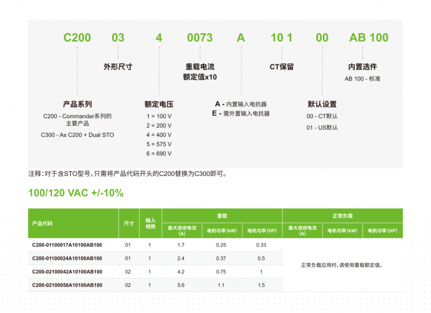
Task: Click the '1.7' current value
Action: 181,245
